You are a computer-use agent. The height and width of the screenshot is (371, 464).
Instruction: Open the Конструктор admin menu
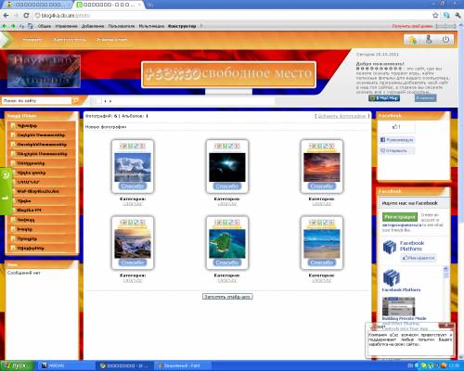click(182, 26)
